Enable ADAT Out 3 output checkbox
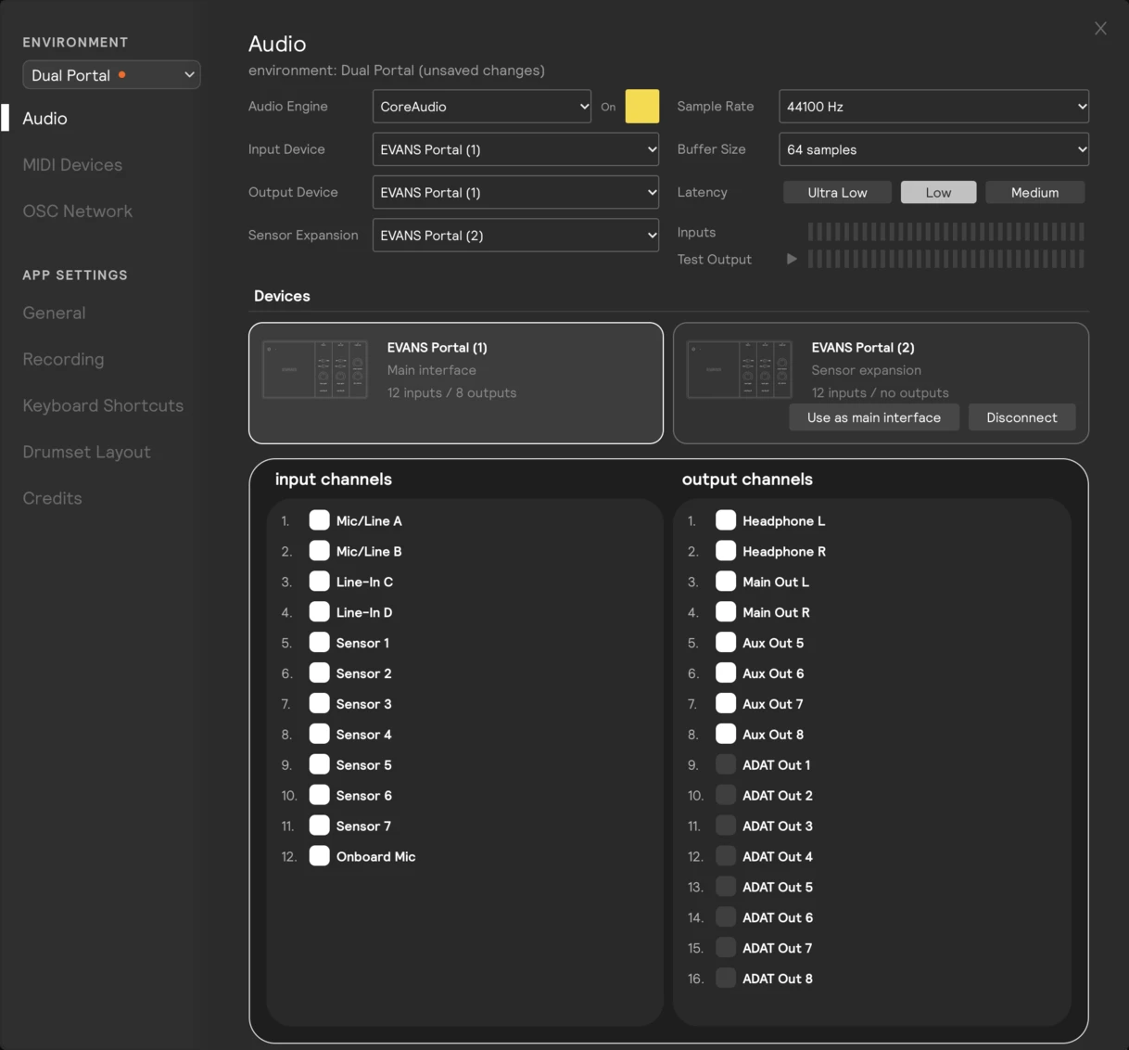Viewport: 1129px width, 1050px height. point(726,826)
